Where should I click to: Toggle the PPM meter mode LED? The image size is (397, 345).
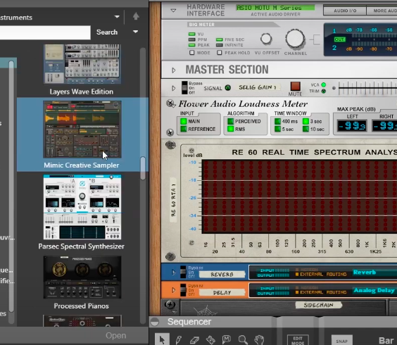pyautogui.click(x=192, y=39)
